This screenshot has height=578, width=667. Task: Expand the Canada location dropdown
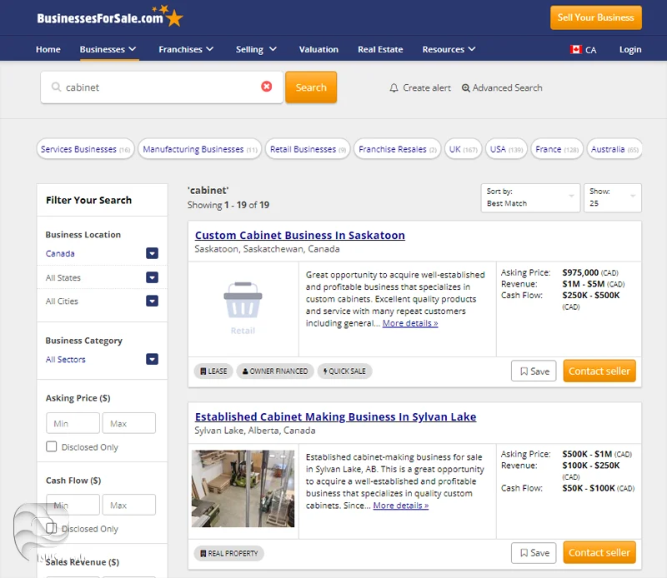152,254
